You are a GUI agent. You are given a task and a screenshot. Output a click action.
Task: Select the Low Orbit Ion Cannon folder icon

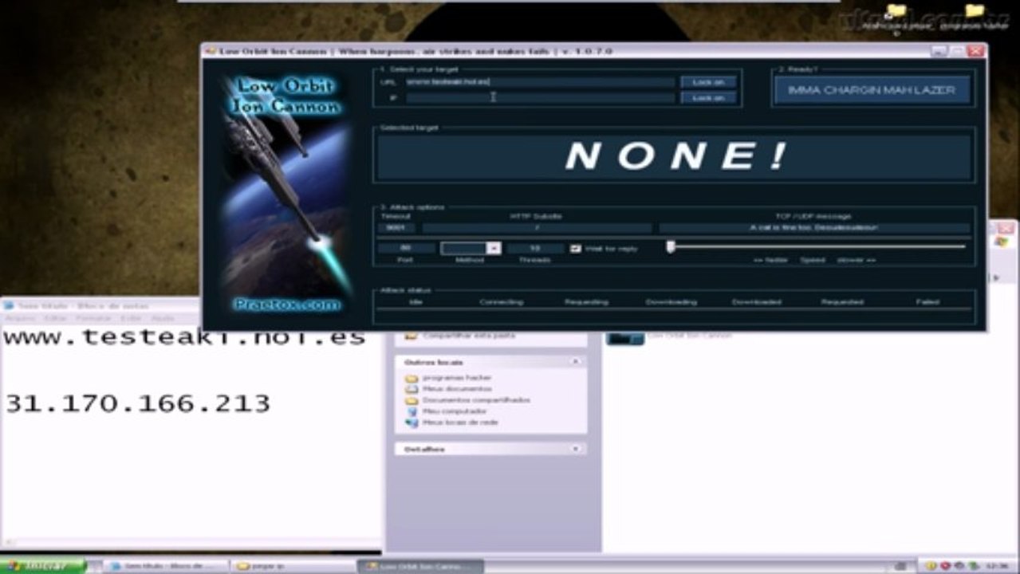(624, 337)
